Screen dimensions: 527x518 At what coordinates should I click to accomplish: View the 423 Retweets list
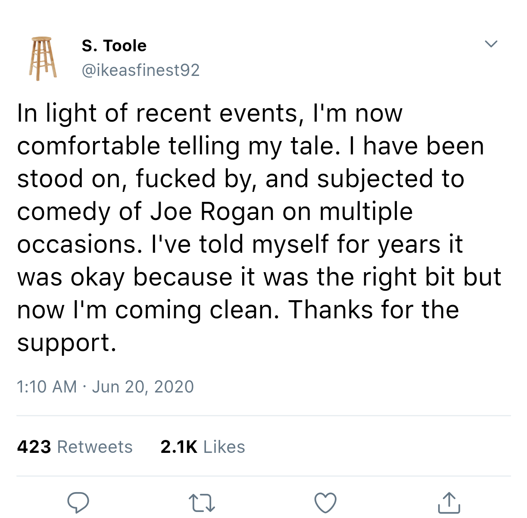(x=74, y=447)
